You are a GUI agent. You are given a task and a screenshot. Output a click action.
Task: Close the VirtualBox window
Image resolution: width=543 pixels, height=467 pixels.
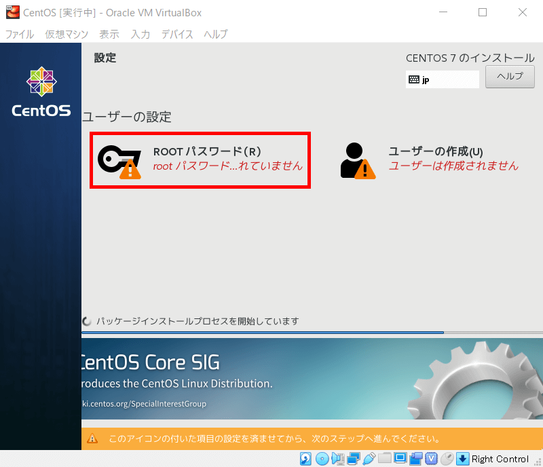pyautogui.click(x=523, y=12)
